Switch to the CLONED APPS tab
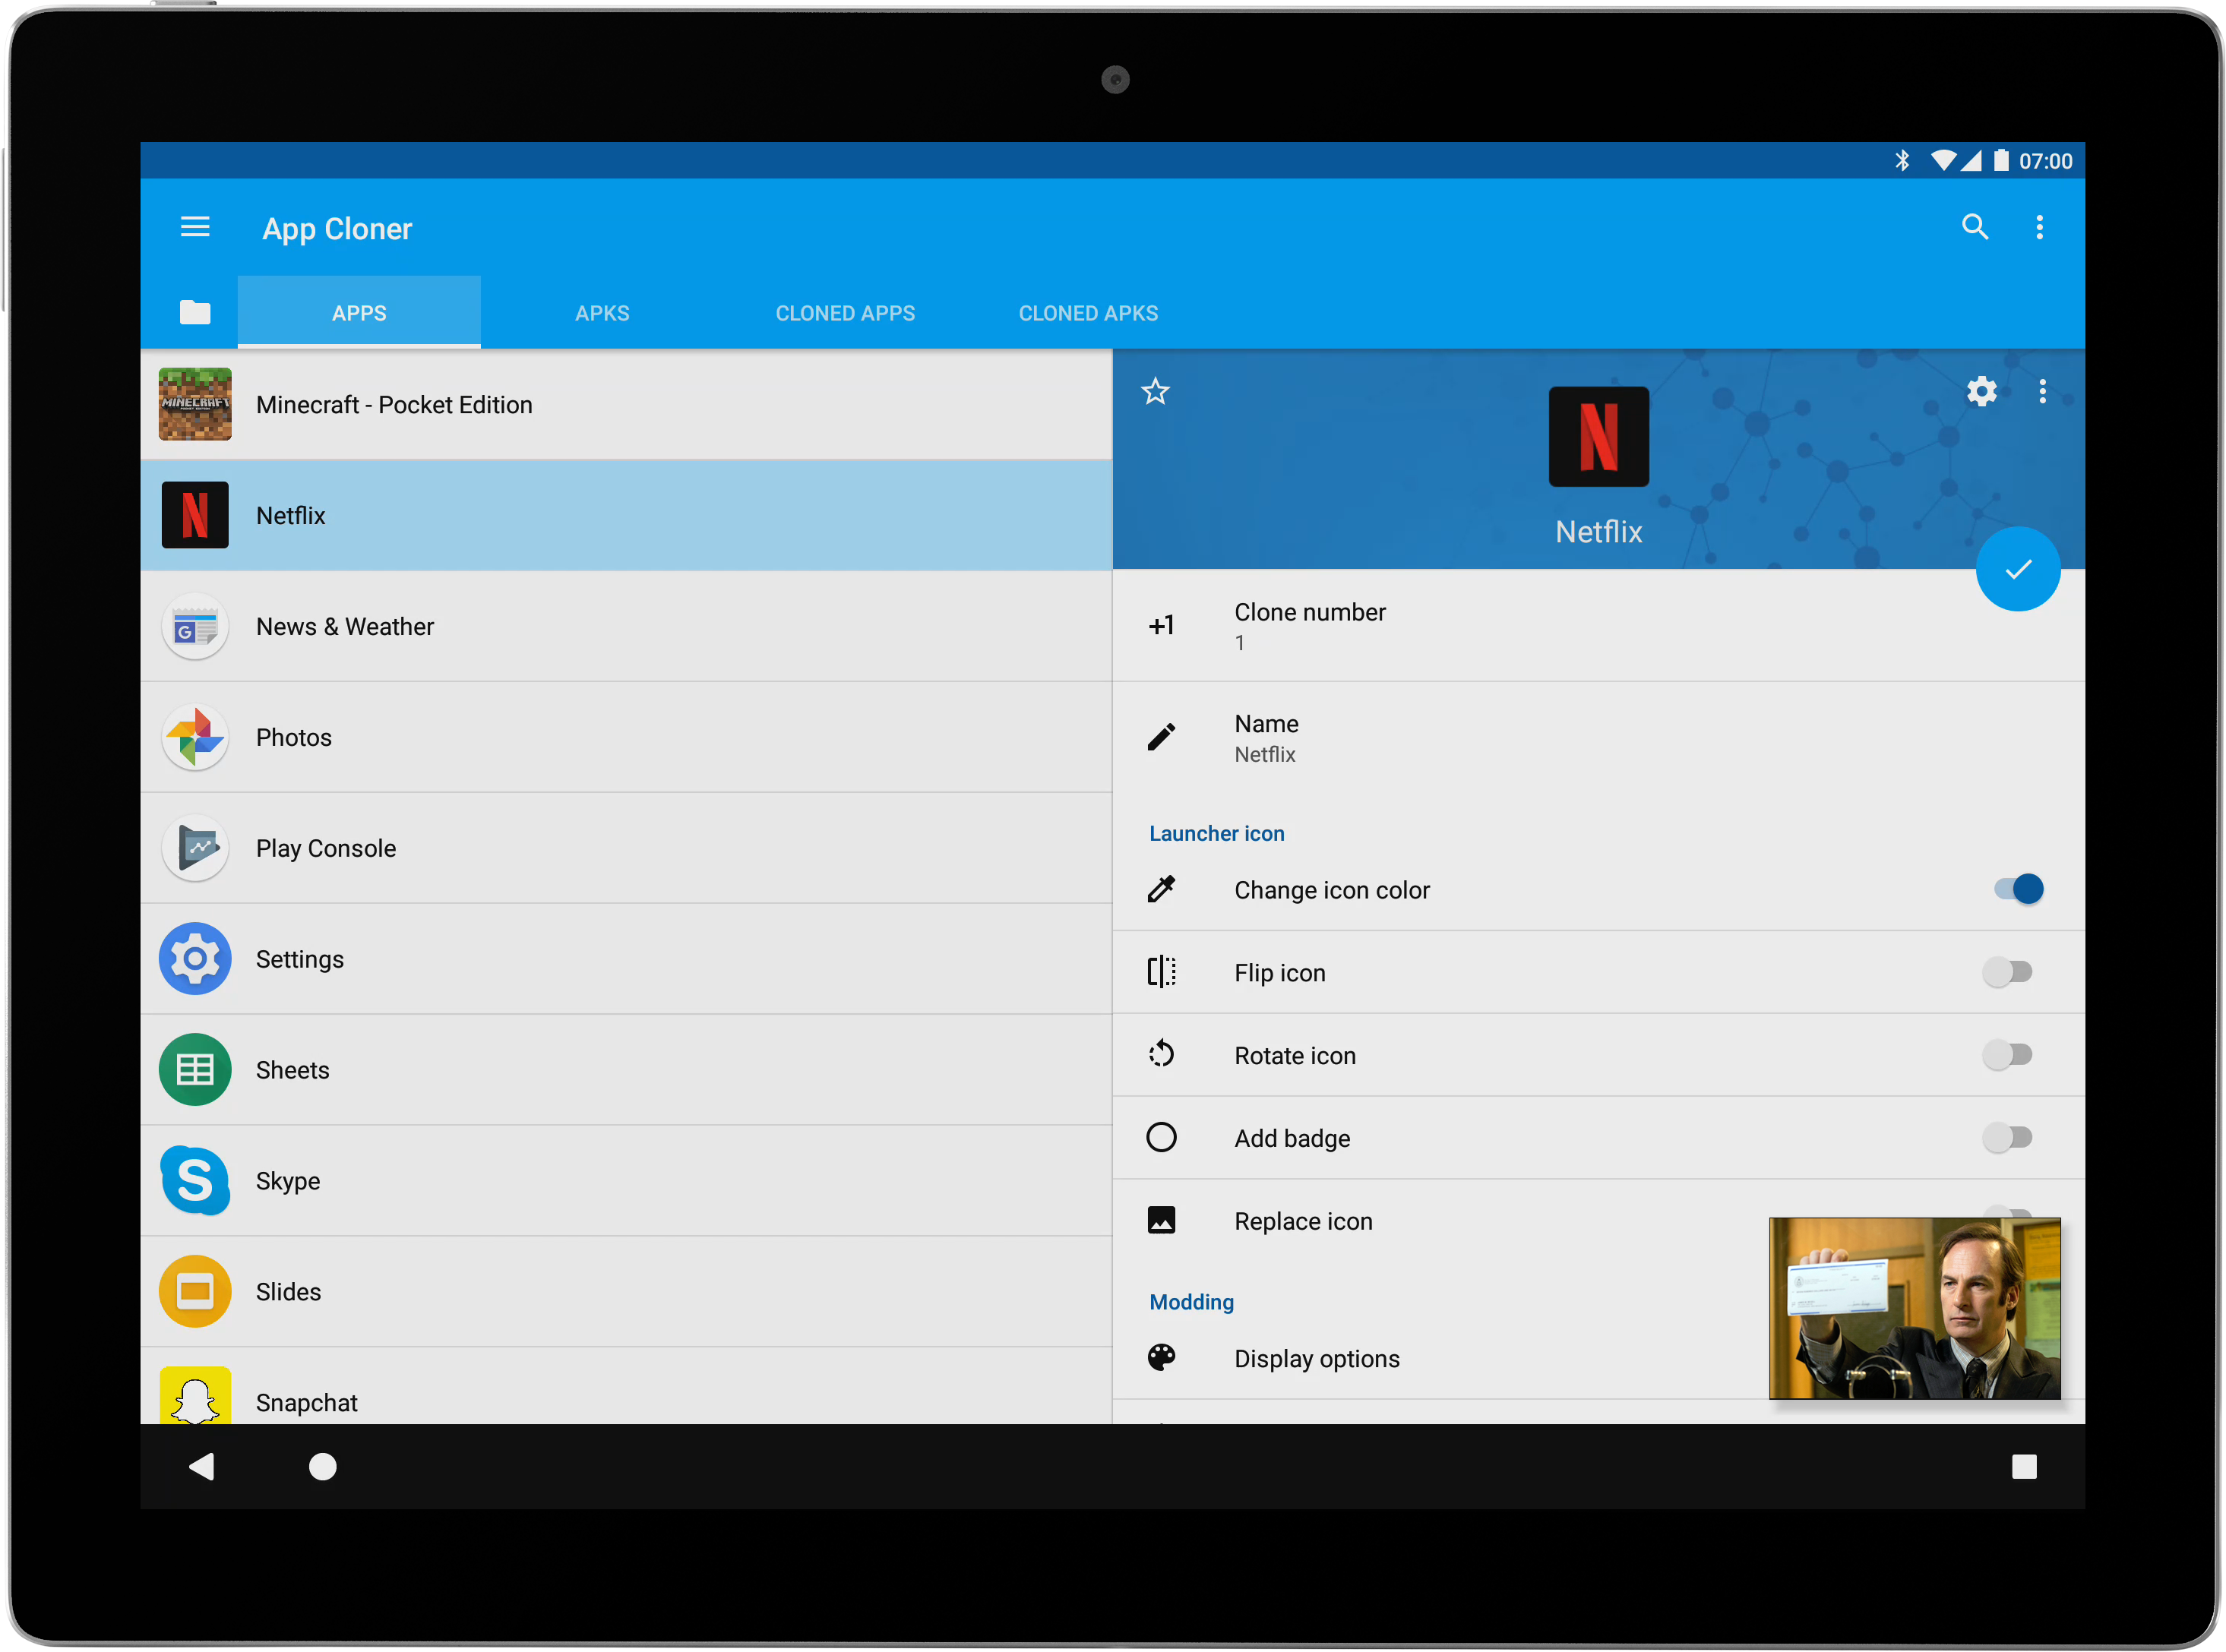Image resolution: width=2226 pixels, height=1652 pixels. click(x=845, y=313)
